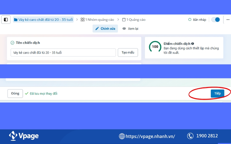Click the pencil icon on Chỉnh sửa
231x144 pixels.
(97, 29)
